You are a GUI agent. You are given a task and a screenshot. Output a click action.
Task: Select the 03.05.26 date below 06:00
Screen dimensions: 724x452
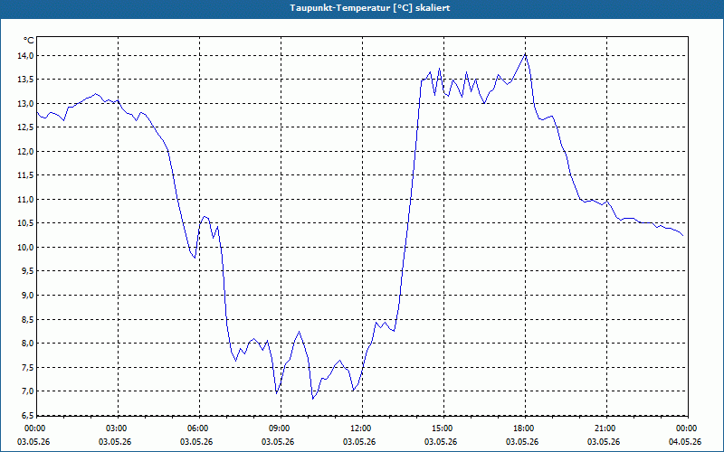point(196,442)
